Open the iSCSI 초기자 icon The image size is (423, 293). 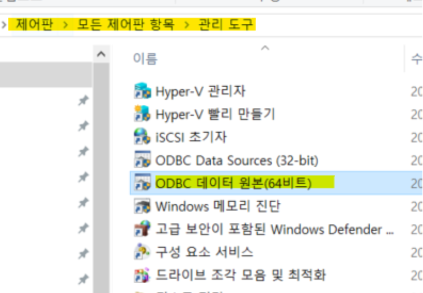click(142, 137)
